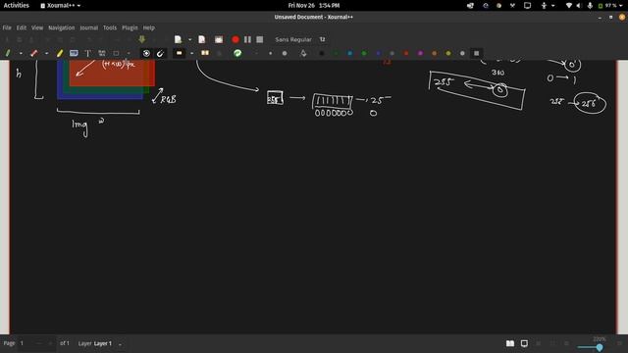The width and height of the screenshot is (628, 353).
Task: Open the shape tool dropdown arrow
Action: point(129,53)
